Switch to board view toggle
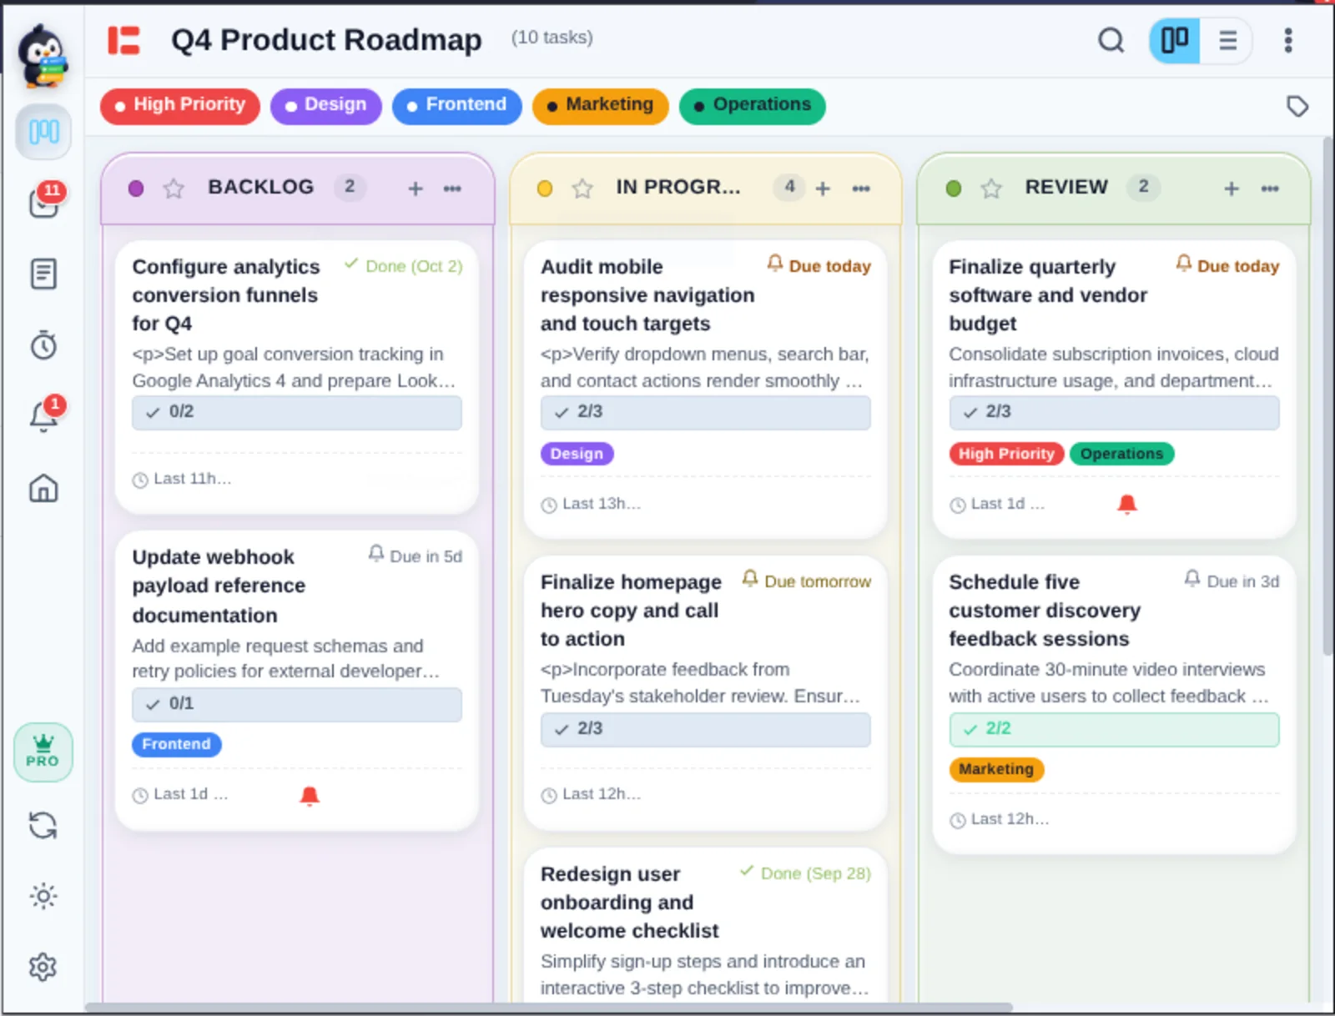This screenshot has width=1335, height=1016. click(x=1175, y=40)
